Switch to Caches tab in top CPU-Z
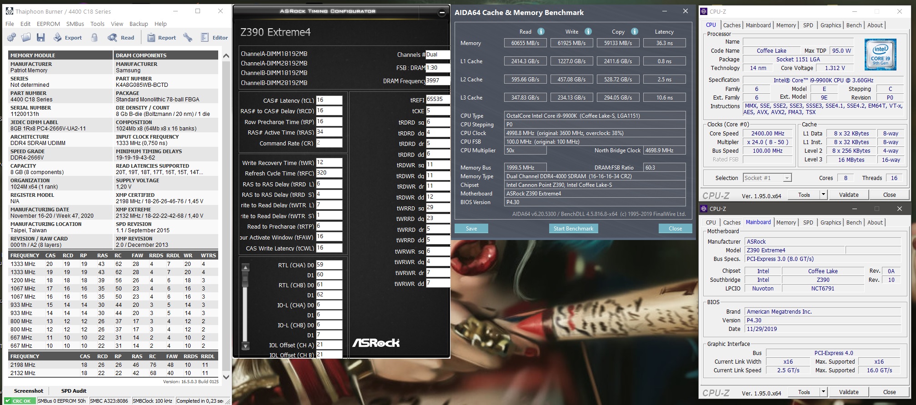The width and height of the screenshot is (916, 405). click(x=732, y=25)
